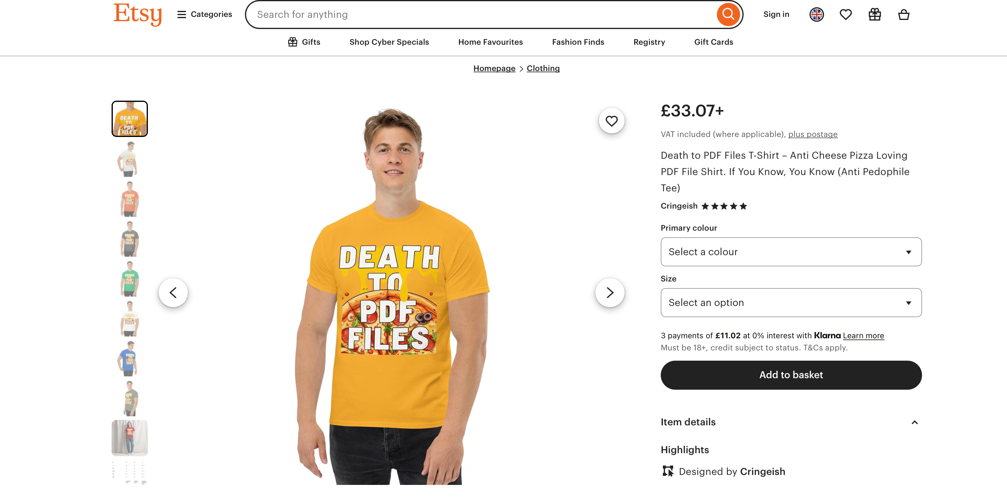Image resolution: width=1007 pixels, height=497 pixels.
Task: Collapse the Item details section
Action: pyautogui.click(x=914, y=422)
